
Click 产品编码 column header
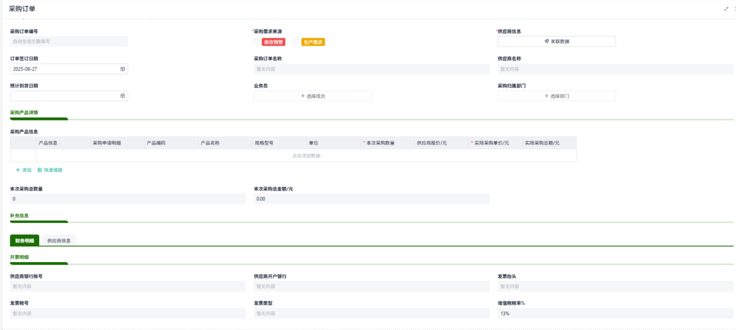click(171, 143)
